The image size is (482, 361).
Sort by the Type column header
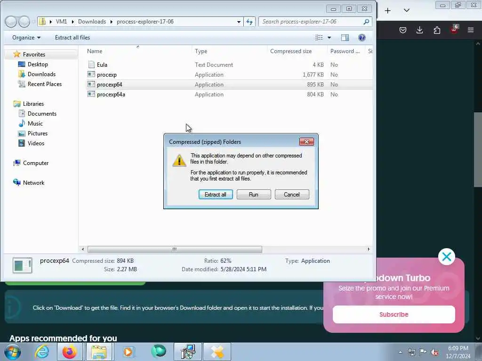201,51
